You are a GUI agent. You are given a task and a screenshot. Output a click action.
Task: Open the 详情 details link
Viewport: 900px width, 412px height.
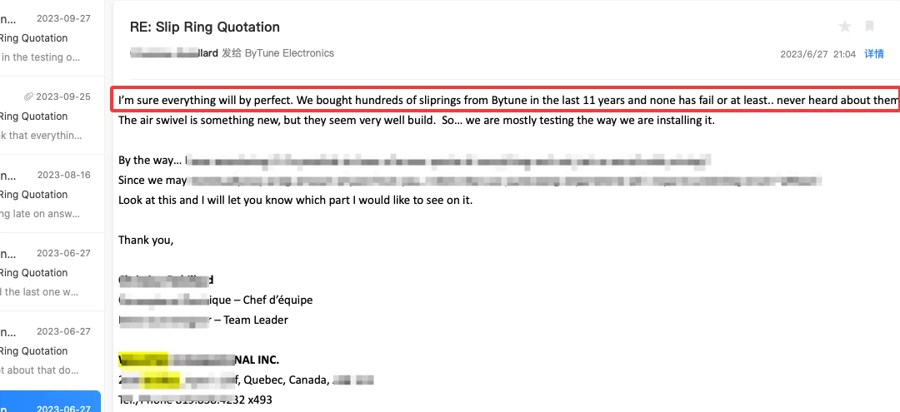873,54
